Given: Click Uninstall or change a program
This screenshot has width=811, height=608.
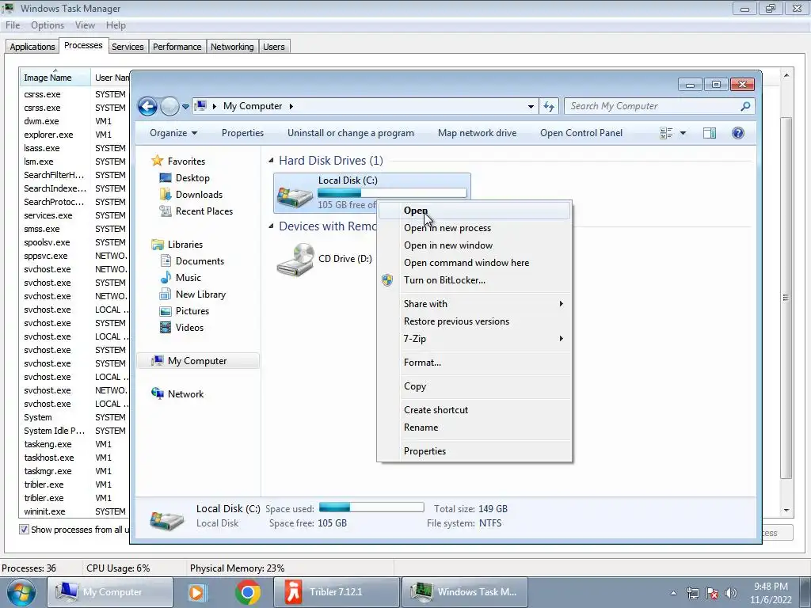Looking at the screenshot, I should (351, 133).
